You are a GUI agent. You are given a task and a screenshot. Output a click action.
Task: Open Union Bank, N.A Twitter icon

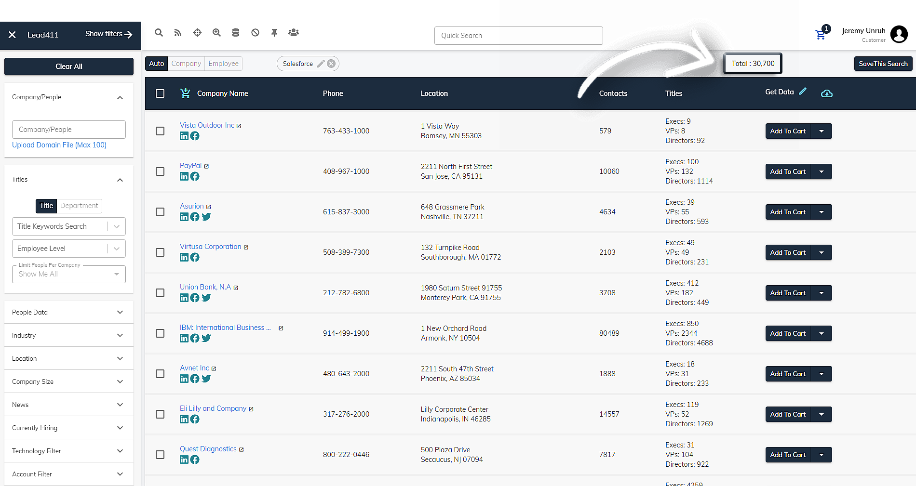pyautogui.click(x=206, y=298)
